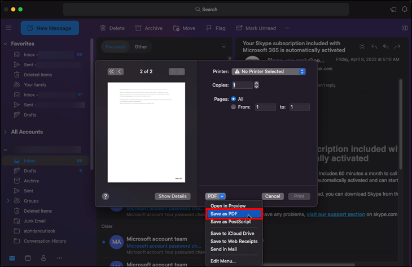Select the All pages radio button
Image resolution: width=412 pixels, height=267 pixels.
point(234,98)
